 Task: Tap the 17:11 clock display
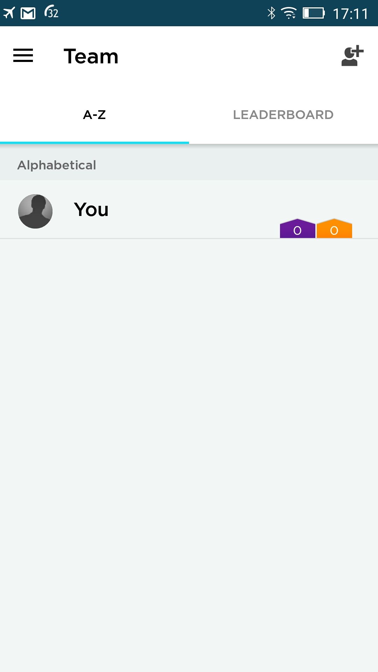(350, 14)
